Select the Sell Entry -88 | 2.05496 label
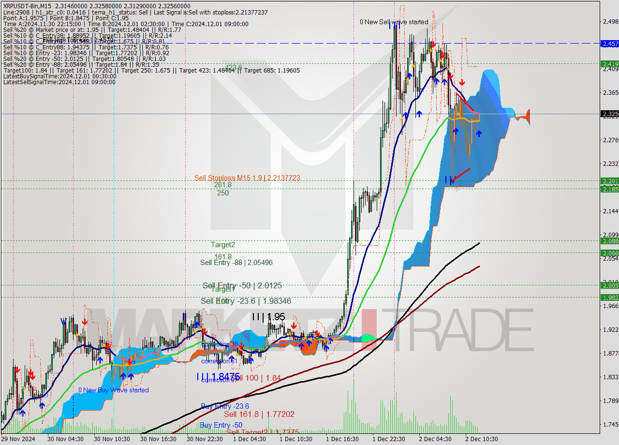The image size is (619, 445). click(x=236, y=263)
